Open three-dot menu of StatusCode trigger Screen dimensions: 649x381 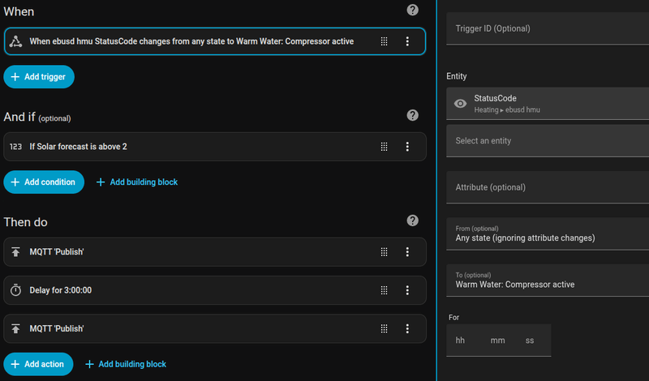click(407, 41)
